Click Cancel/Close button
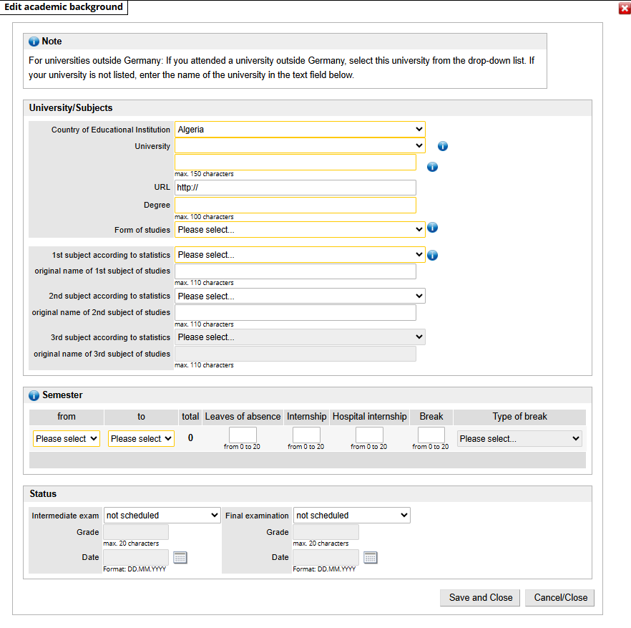Screen dimensions: 631x628 560,598
